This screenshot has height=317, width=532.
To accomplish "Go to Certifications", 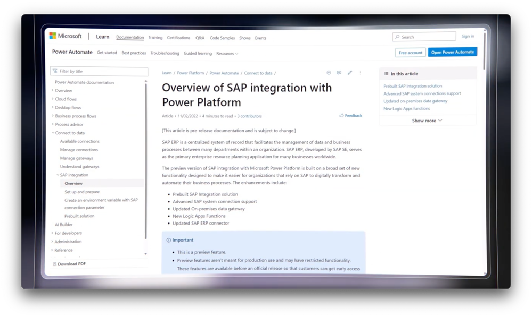I will pos(178,38).
